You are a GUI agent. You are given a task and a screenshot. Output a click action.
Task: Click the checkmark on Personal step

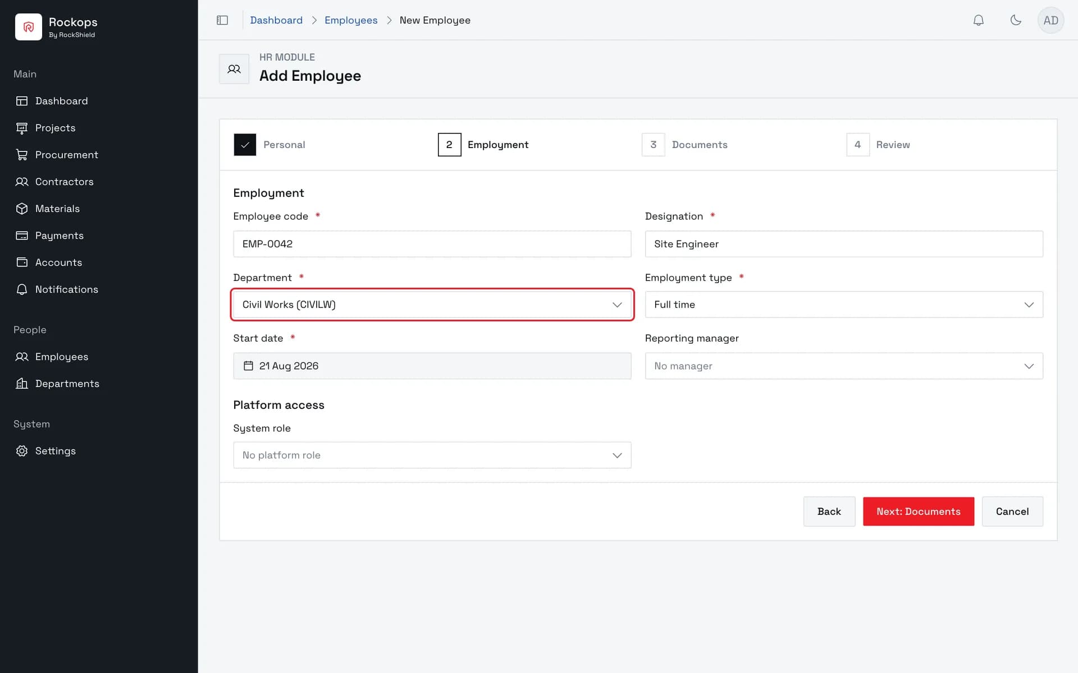click(245, 145)
